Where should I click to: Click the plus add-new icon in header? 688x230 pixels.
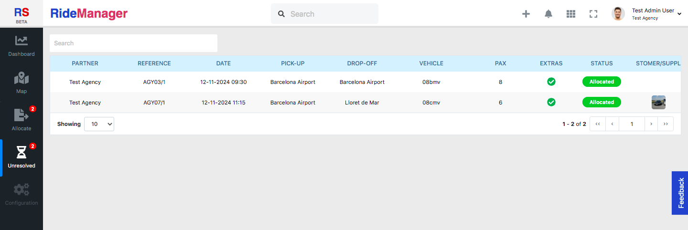pos(526,14)
